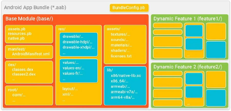Click shaders/ in the assets/ box
The image size is (231, 111).
tap(120, 51)
